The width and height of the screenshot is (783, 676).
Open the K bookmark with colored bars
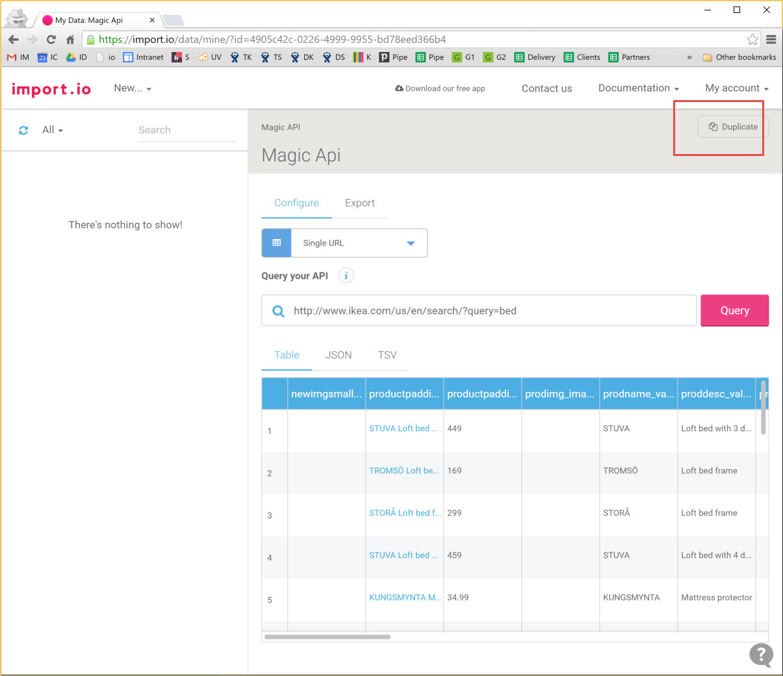coord(362,57)
